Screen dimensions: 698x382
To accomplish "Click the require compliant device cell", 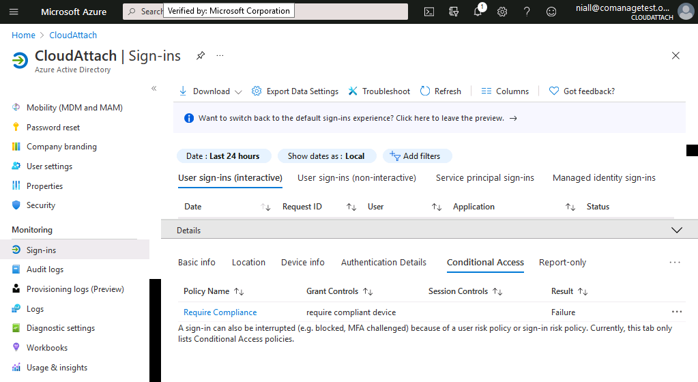I will click(351, 312).
